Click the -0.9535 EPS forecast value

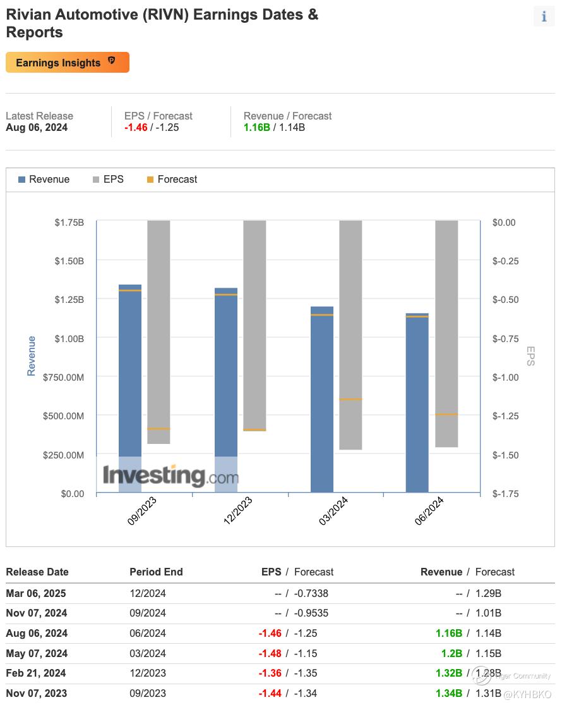click(311, 613)
